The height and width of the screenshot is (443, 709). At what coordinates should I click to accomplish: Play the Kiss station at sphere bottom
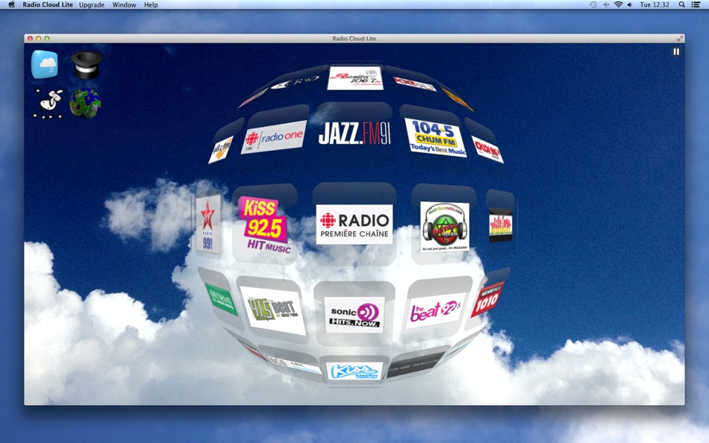point(354,371)
